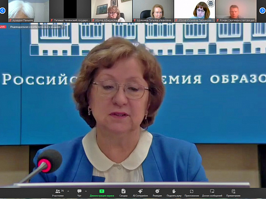Viewport: 266px width, 199px height.
Task: Select Петимат Чеченский государс... video thumbnail
Action: (70, 11)
